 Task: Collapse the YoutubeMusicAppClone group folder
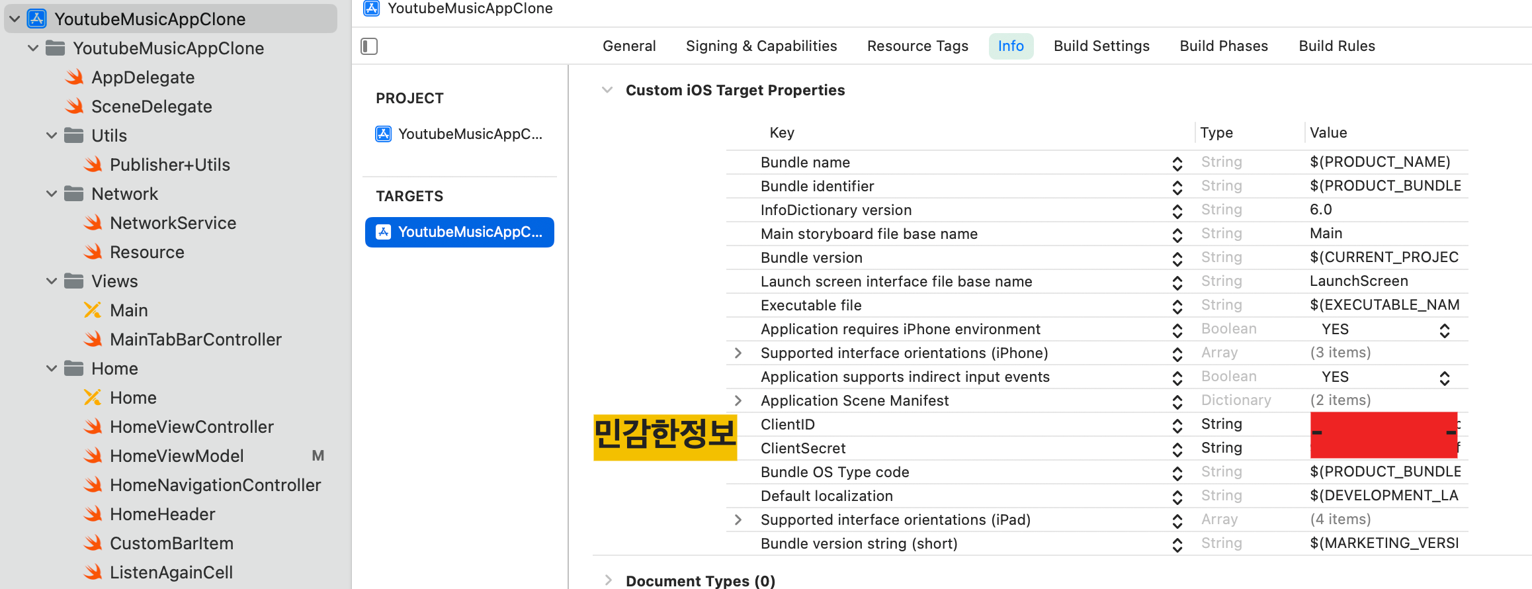[33, 48]
